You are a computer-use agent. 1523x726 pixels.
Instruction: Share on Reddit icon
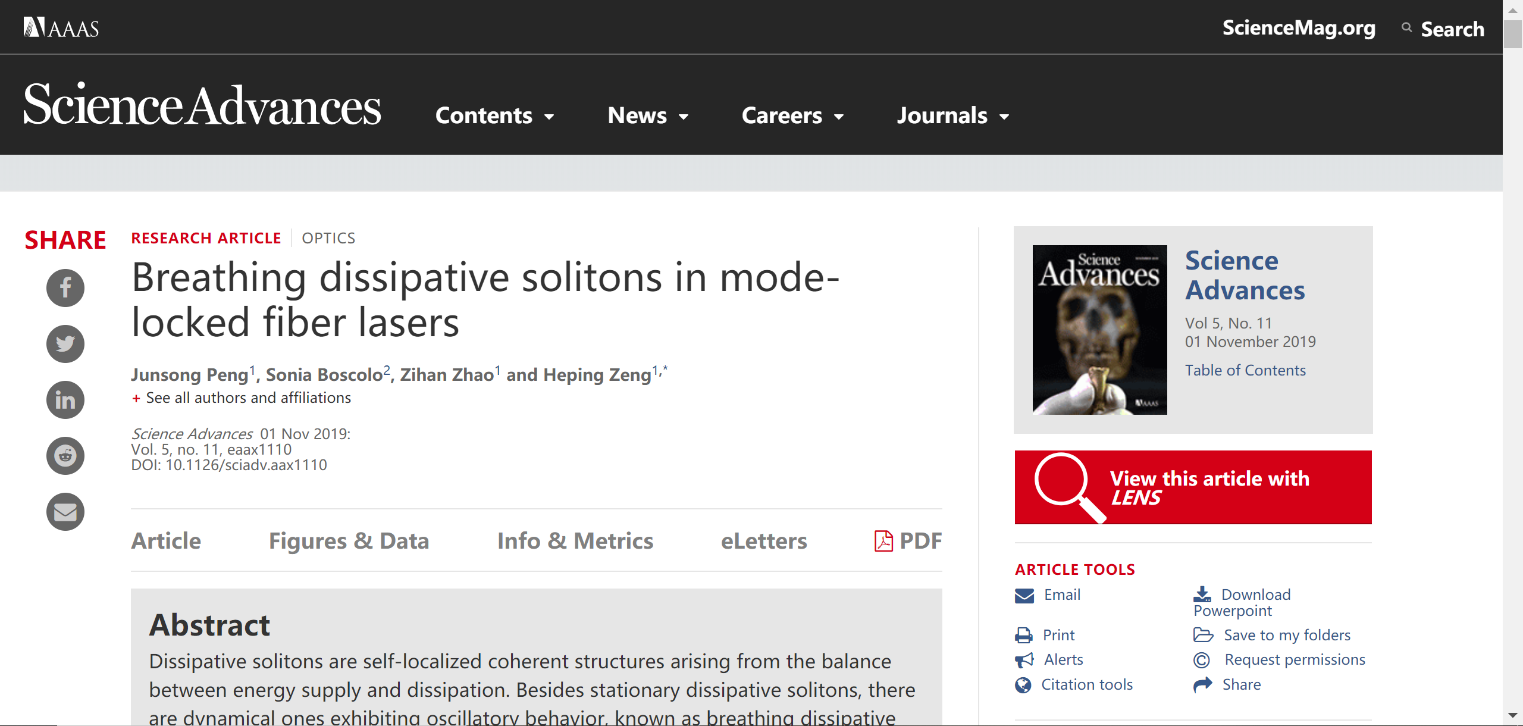[65, 456]
